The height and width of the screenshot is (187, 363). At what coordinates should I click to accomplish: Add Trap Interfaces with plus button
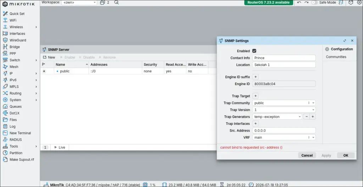click(256, 123)
